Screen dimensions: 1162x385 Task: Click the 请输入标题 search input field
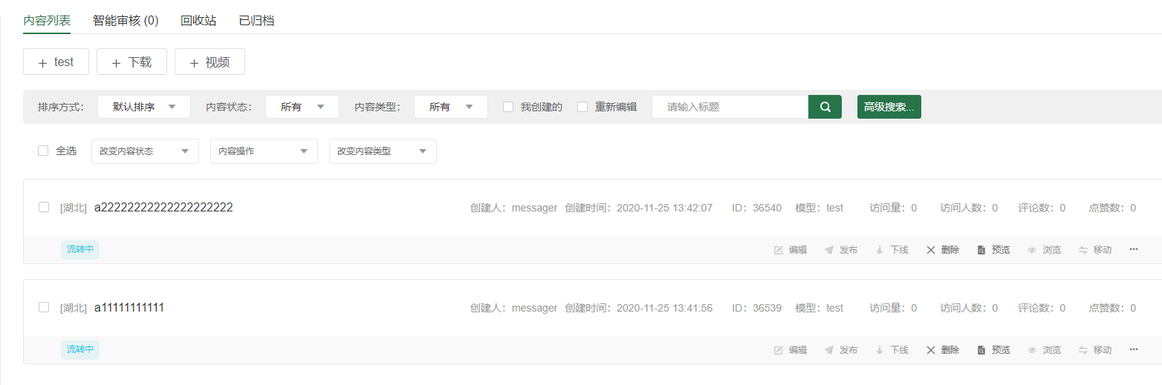(730, 107)
